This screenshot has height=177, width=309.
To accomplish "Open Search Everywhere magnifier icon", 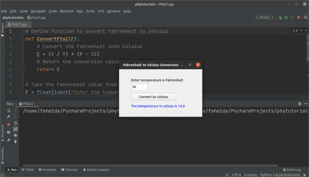I will click(305, 17).
